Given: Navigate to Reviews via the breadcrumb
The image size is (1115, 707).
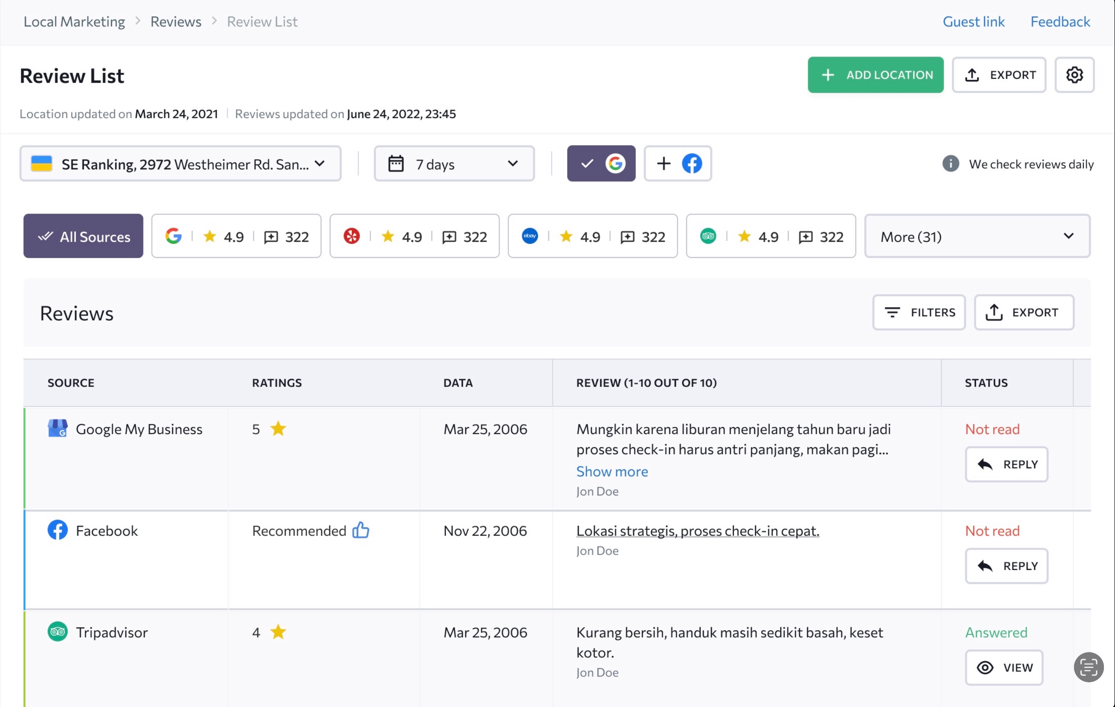Looking at the screenshot, I should (x=175, y=21).
